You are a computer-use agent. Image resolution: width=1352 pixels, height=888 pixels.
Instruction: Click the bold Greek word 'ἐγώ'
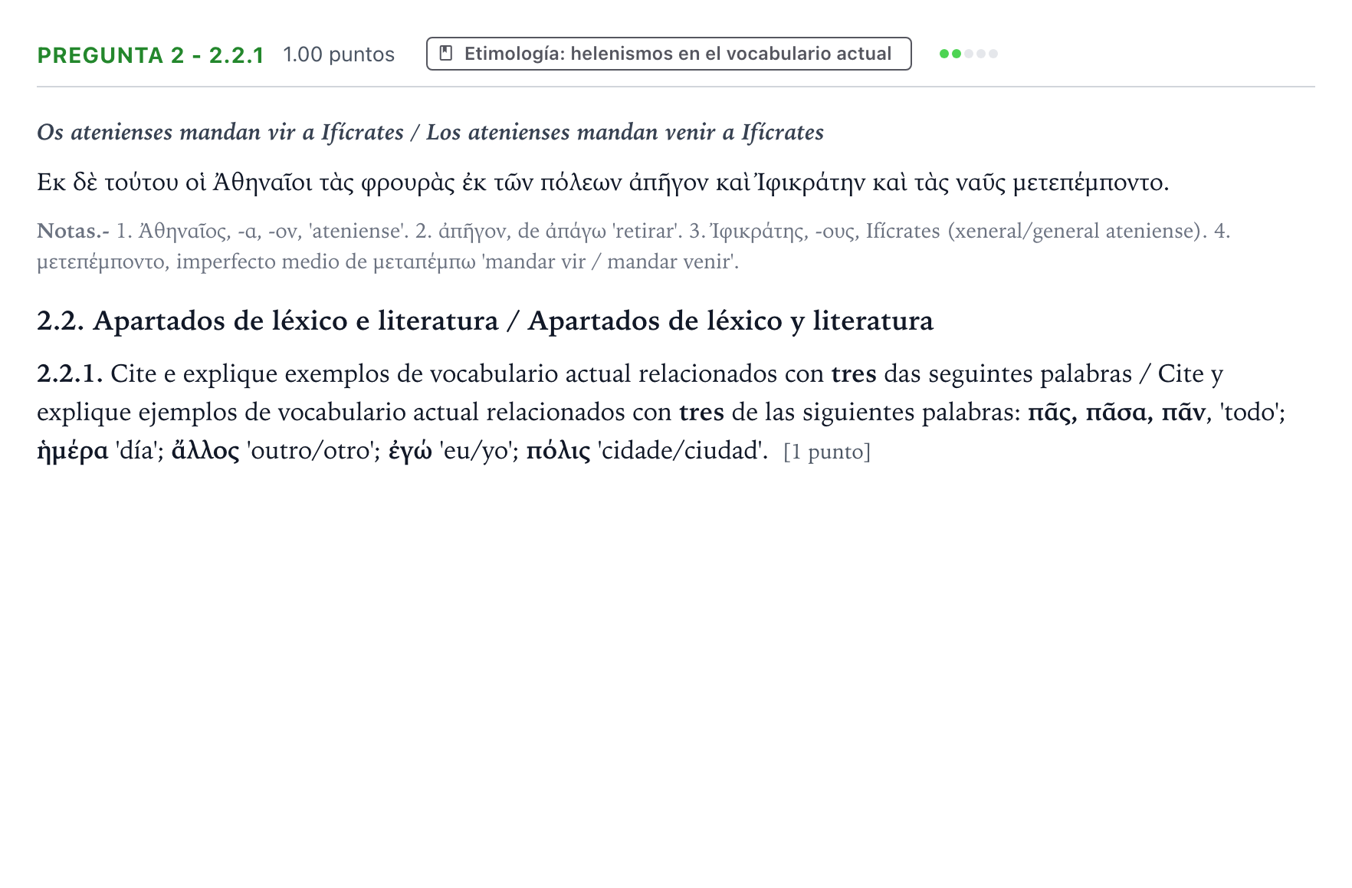click(x=410, y=451)
